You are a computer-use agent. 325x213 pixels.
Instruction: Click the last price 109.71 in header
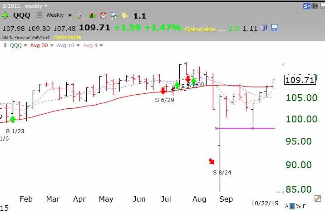pyautogui.click(x=94, y=28)
